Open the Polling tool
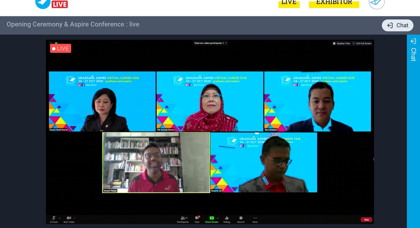The width and height of the screenshot is (420, 228). pos(226,219)
